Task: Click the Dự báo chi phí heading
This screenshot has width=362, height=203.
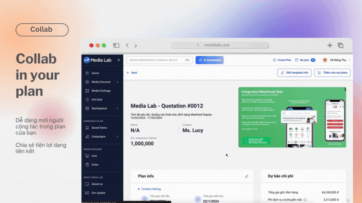Action: pyautogui.click(x=281, y=176)
